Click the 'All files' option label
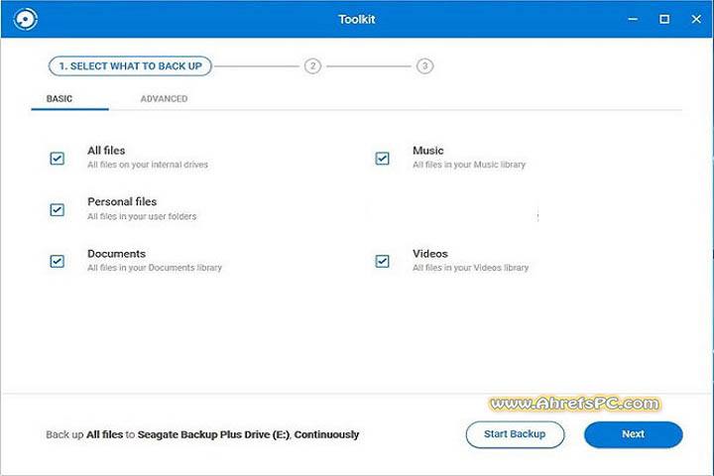 pyautogui.click(x=106, y=151)
